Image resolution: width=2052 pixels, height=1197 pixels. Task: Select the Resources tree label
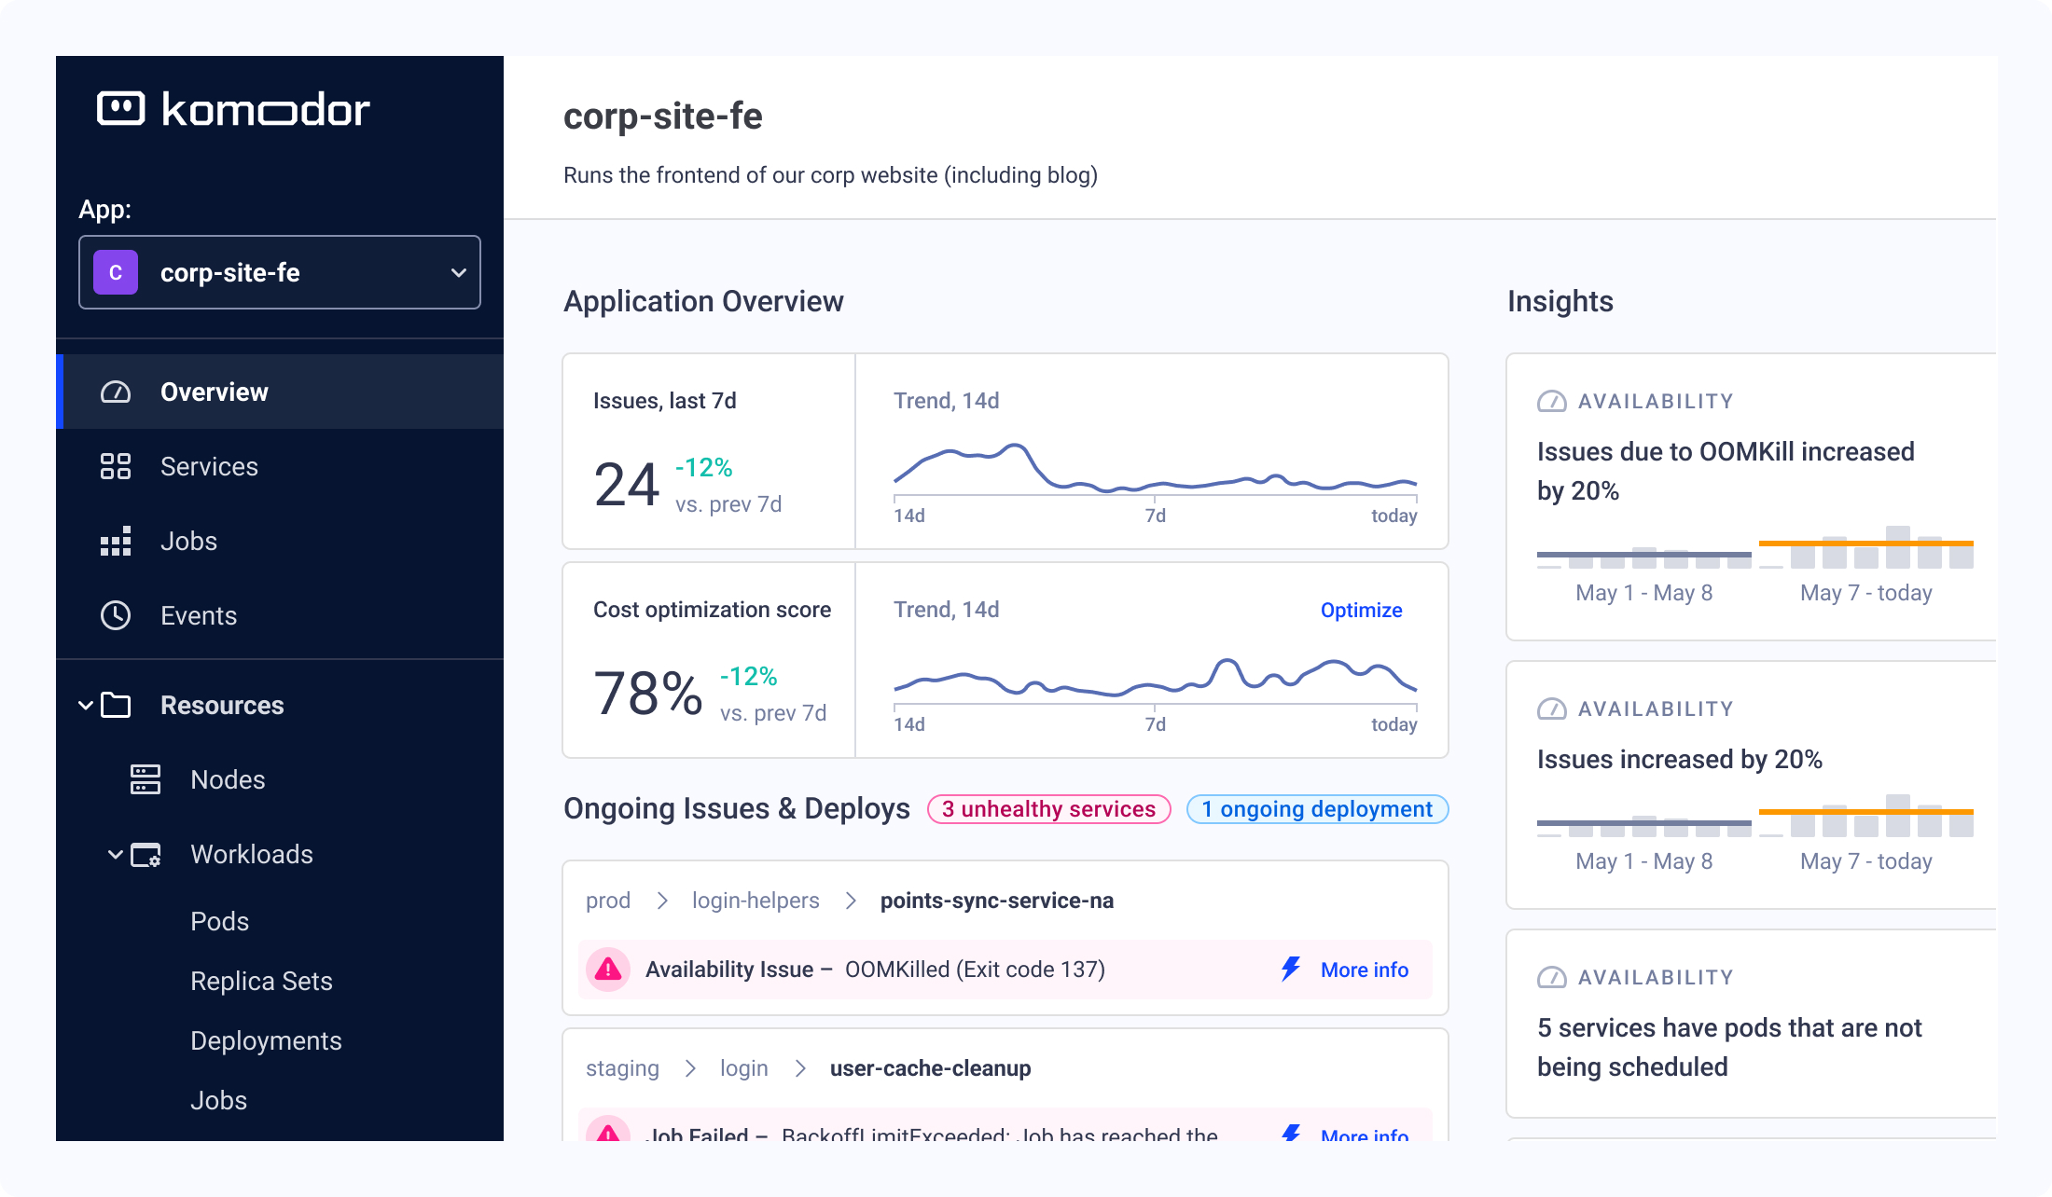(222, 706)
